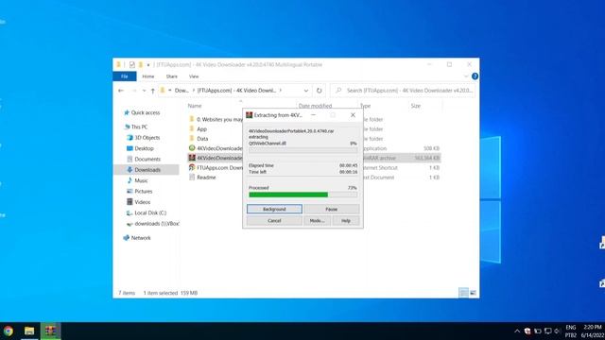Viewport: 605px width, 340px height.
Task: Open the volume control tray icon
Action: (557, 331)
